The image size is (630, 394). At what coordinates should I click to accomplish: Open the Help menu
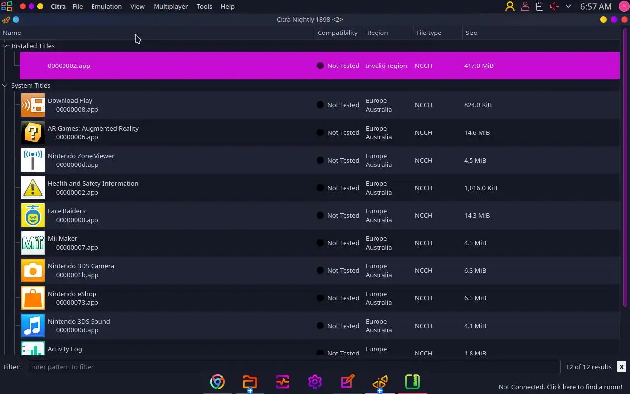(x=227, y=6)
